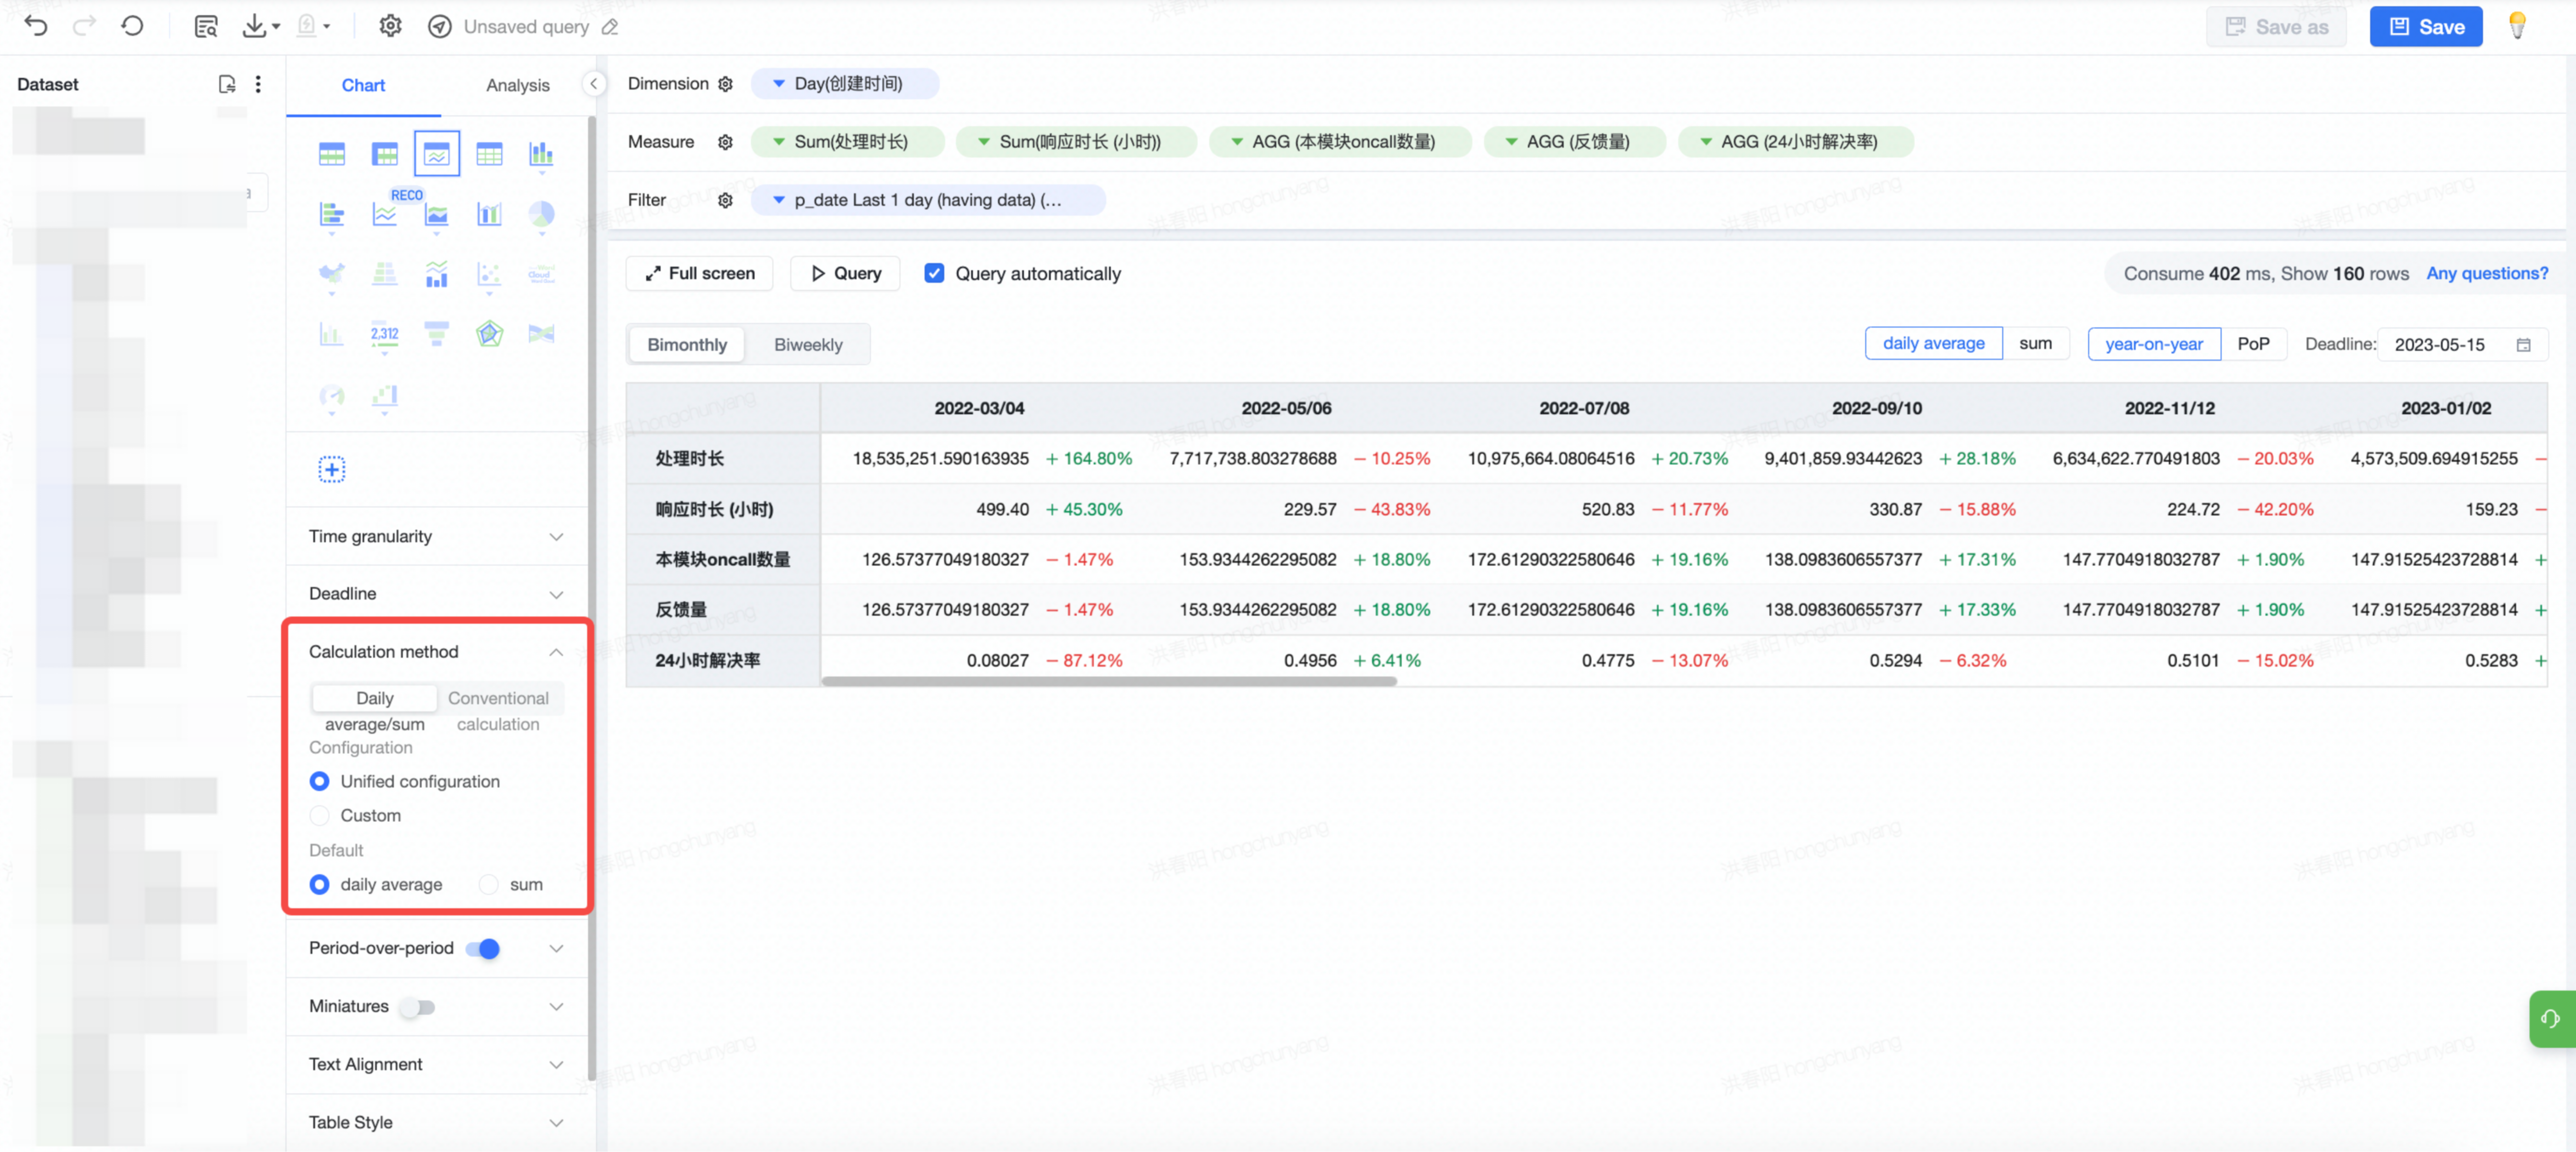Click the download icon

[x=254, y=26]
